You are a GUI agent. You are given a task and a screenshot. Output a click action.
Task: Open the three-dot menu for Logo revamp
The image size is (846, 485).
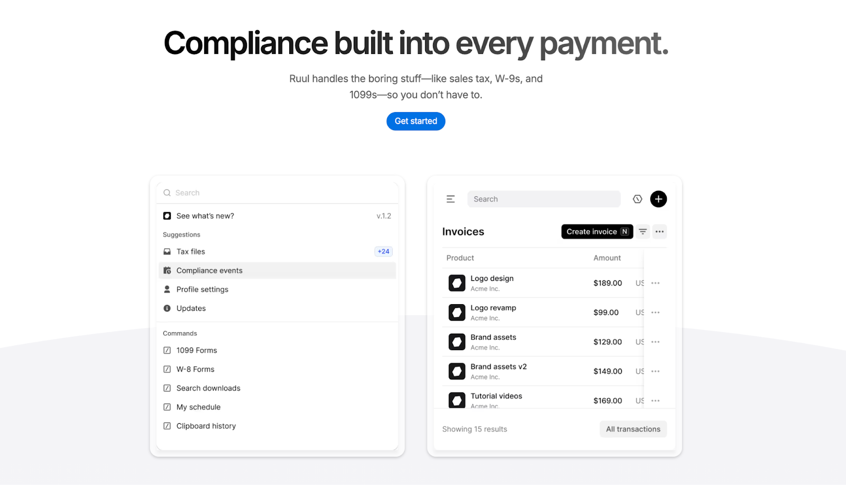point(656,313)
